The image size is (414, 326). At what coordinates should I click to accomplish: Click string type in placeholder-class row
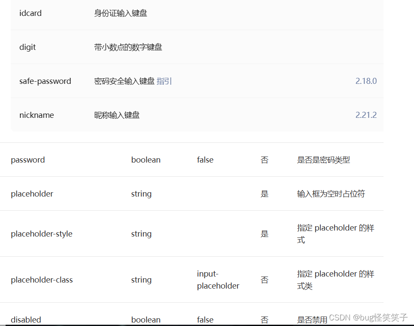[141, 280]
